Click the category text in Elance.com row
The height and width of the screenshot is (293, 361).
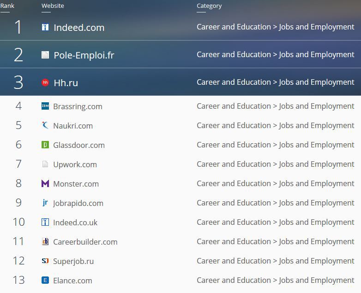click(275, 281)
